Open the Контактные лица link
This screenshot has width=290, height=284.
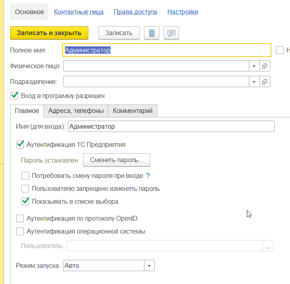coord(79,12)
